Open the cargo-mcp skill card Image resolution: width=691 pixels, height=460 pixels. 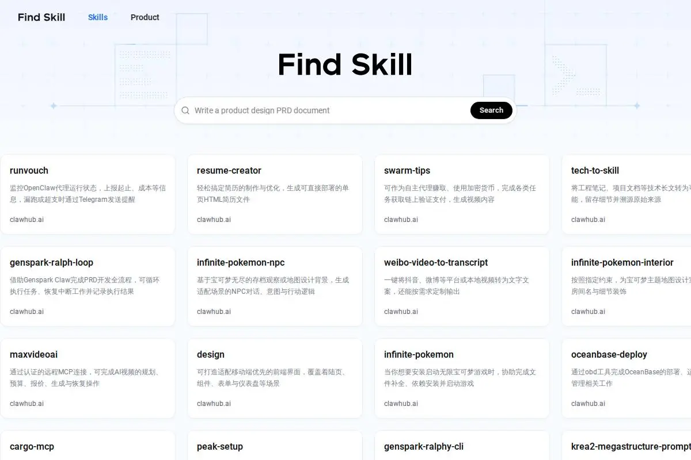88,446
